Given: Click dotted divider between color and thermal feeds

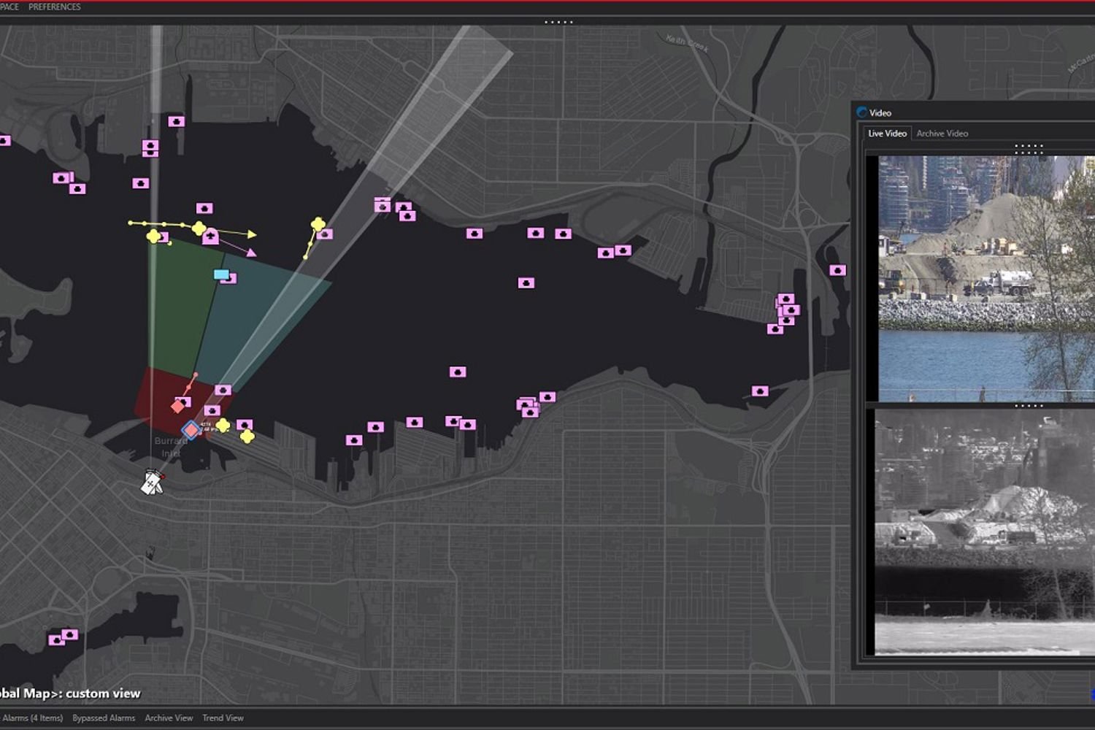Looking at the screenshot, I should (x=1029, y=405).
